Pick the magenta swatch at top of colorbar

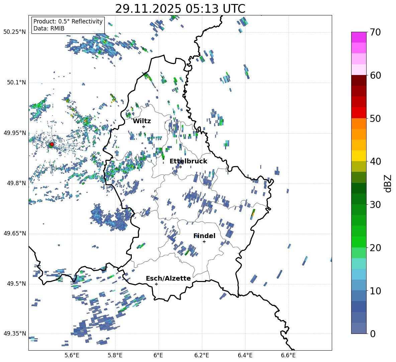point(359,37)
